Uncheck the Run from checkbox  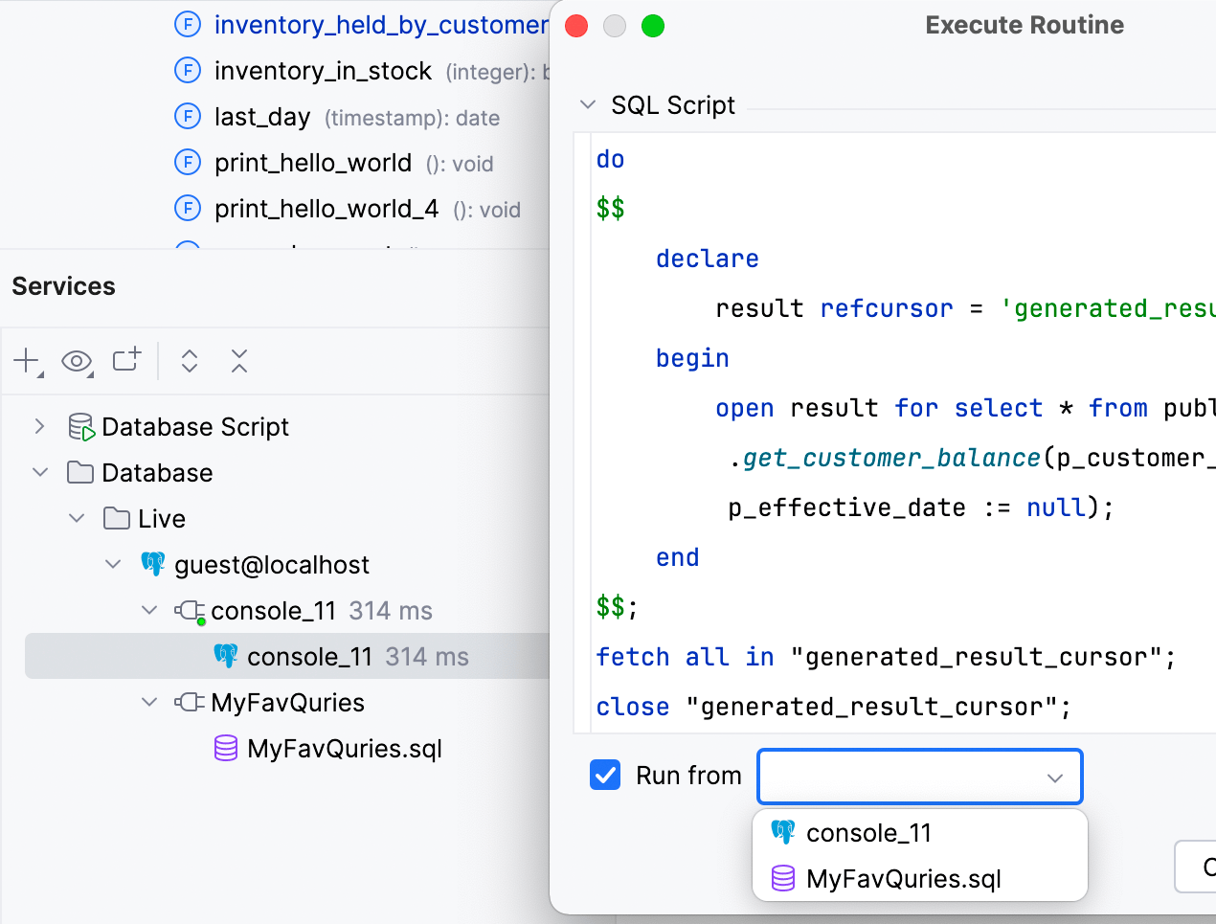click(x=605, y=775)
